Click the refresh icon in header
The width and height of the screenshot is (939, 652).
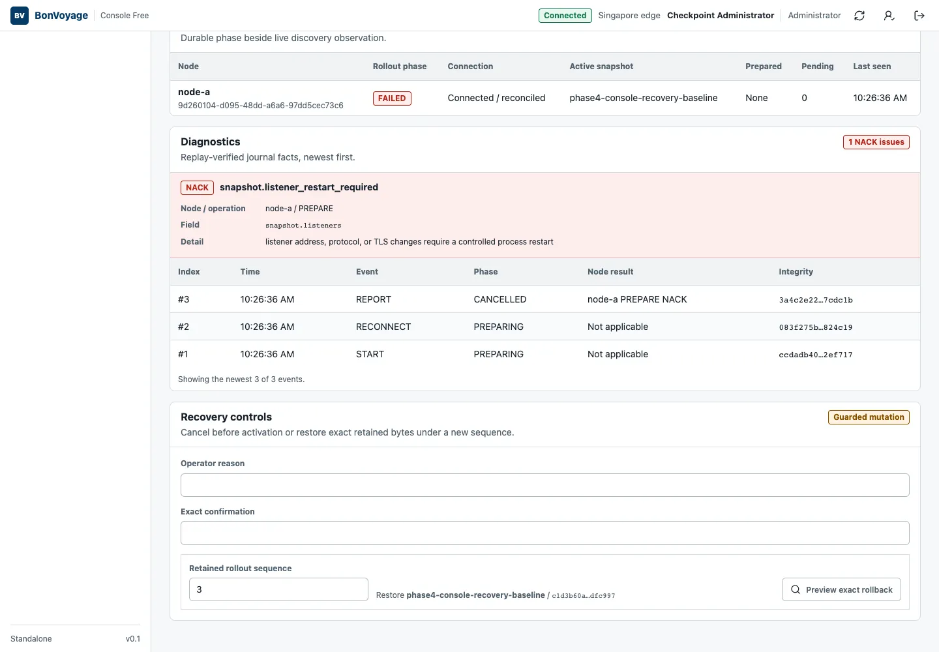click(859, 16)
